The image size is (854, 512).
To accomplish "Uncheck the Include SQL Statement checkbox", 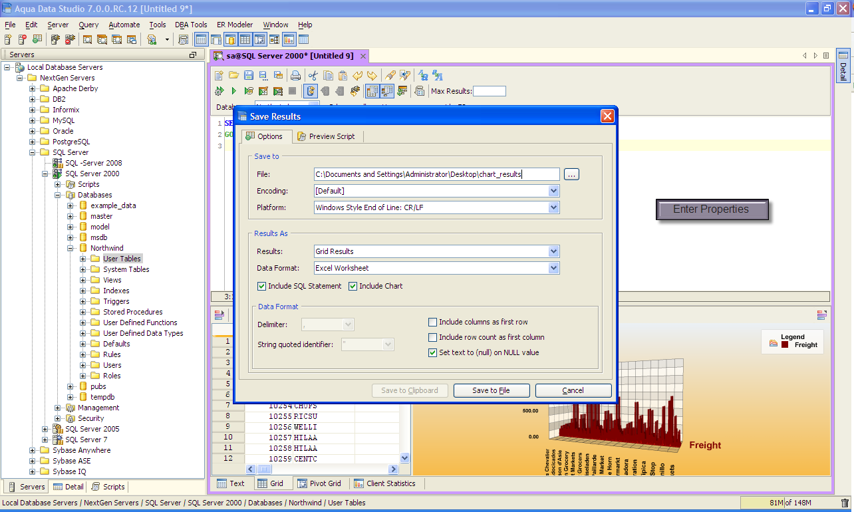I will coord(261,287).
